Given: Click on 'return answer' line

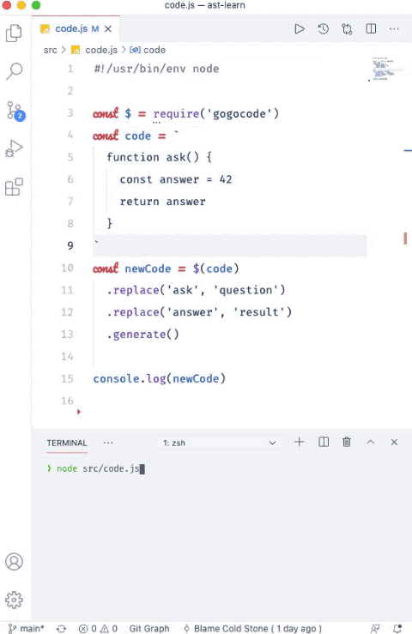Looking at the screenshot, I should [163, 202].
